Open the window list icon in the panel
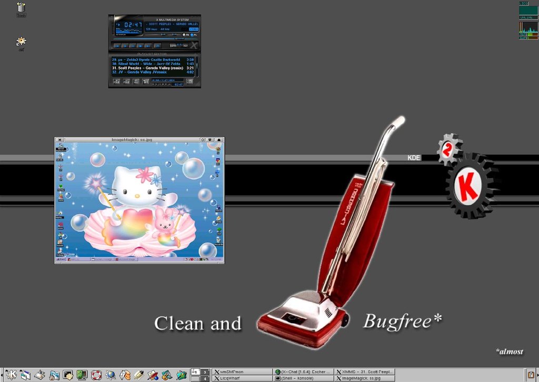The height and width of the screenshot is (382, 539). click(x=25, y=375)
